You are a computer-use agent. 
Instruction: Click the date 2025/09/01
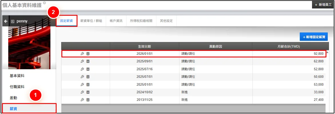[x=144, y=61]
